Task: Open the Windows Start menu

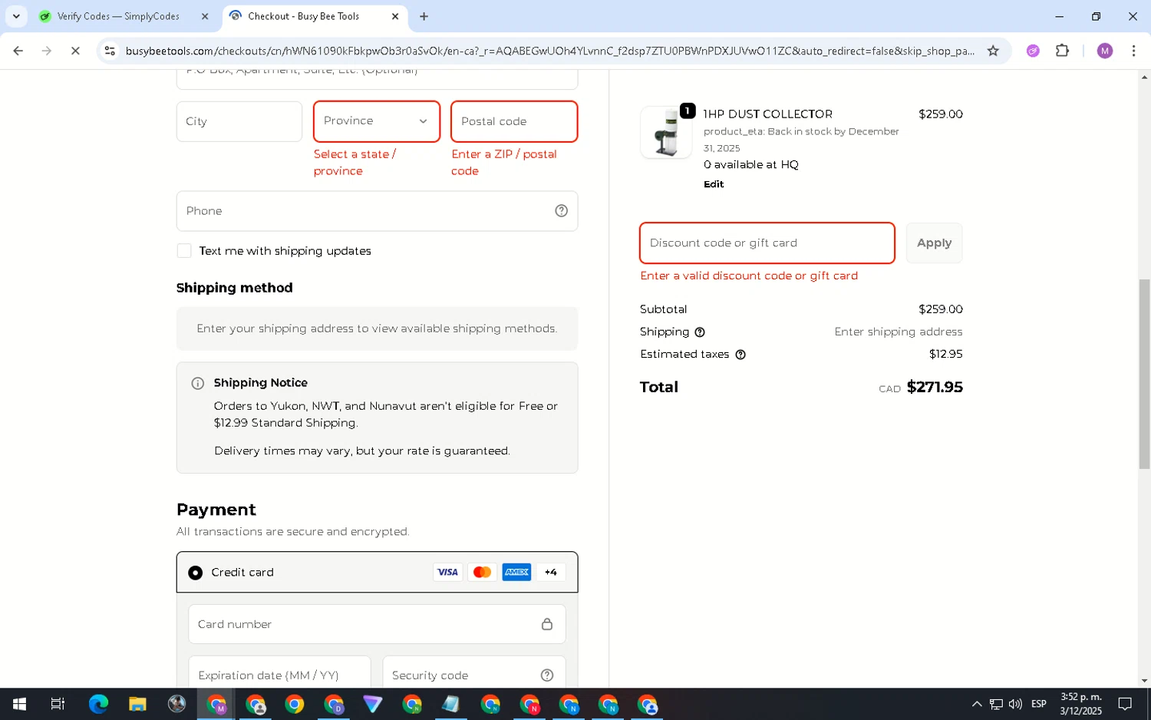Action: coord(19,704)
